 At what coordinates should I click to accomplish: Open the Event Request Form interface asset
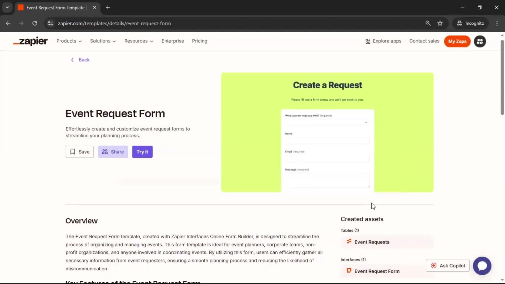[387, 271]
